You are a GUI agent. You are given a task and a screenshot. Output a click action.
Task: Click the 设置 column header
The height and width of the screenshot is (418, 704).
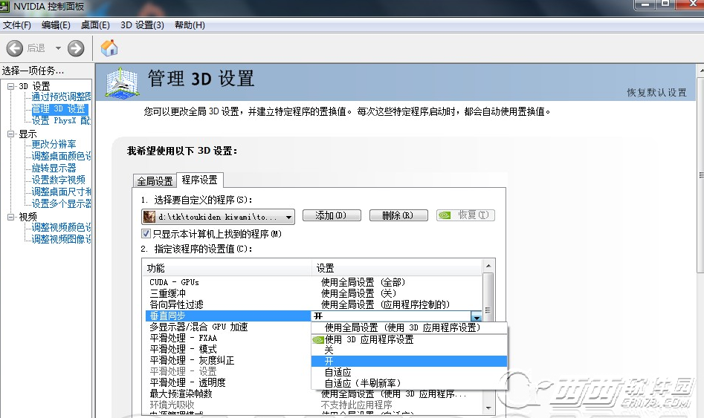(397, 268)
